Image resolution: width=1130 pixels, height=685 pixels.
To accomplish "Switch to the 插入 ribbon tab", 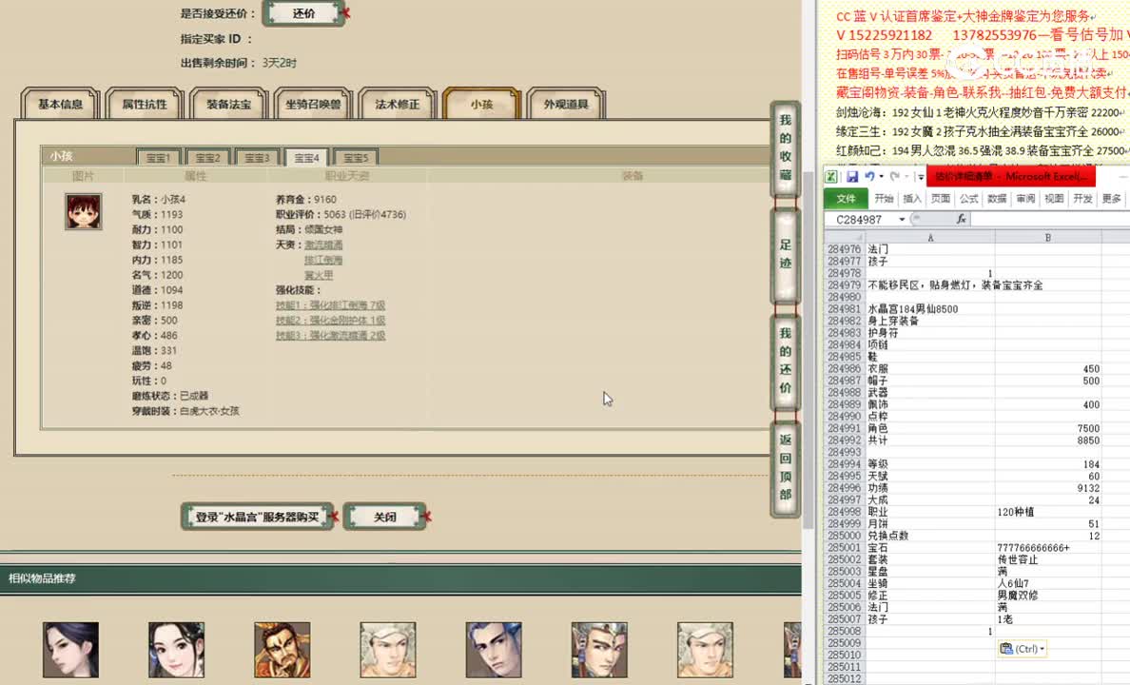I will click(911, 199).
